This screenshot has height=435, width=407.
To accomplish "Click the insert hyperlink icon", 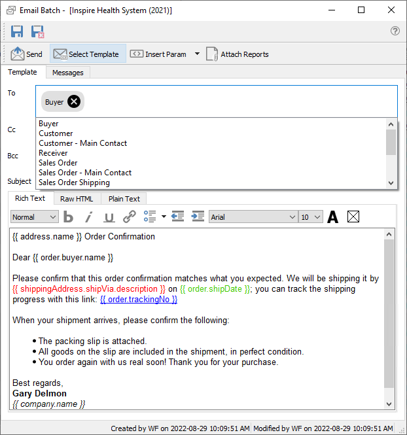I will 130,217.
